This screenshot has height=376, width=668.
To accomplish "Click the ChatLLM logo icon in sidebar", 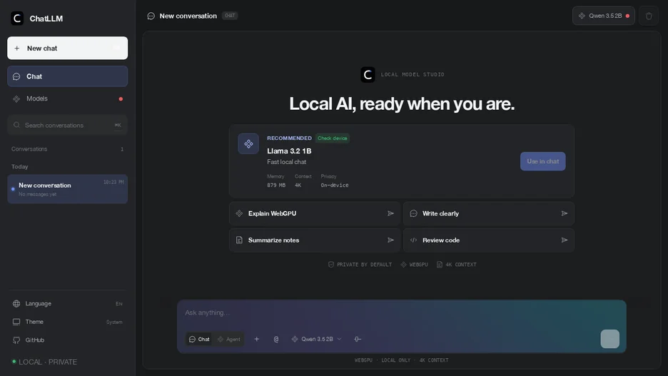I will (x=17, y=19).
